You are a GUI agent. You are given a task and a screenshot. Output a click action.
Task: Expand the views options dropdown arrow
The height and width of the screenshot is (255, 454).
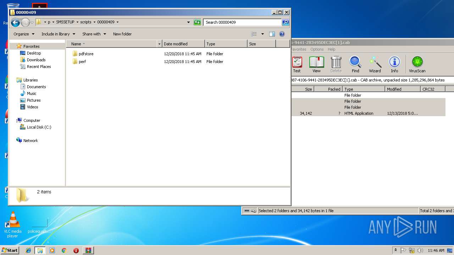[262, 34]
